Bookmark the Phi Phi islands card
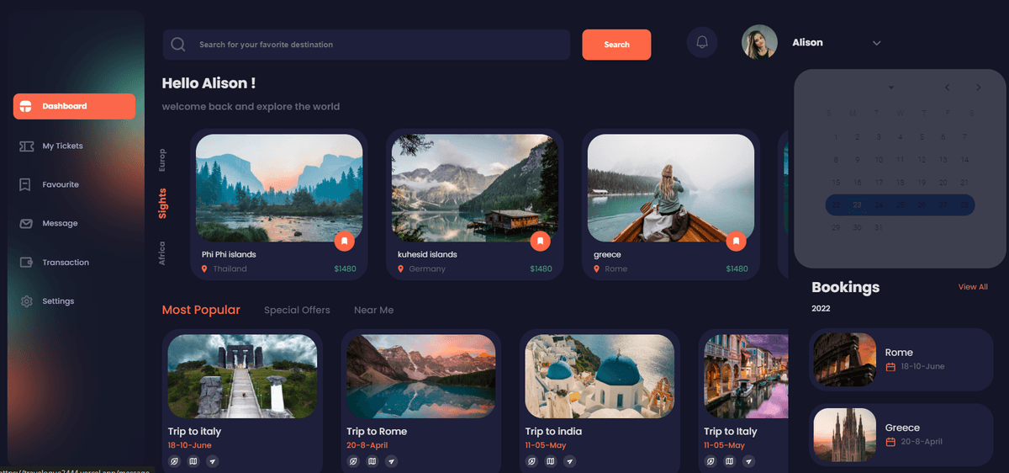This screenshot has height=473, width=1009. coord(344,242)
